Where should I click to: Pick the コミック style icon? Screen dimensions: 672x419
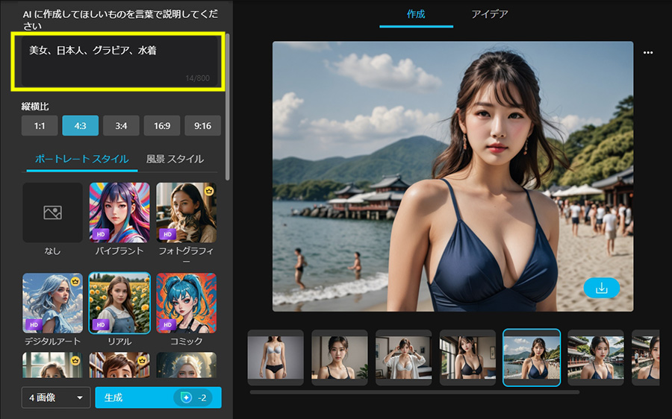pos(186,302)
